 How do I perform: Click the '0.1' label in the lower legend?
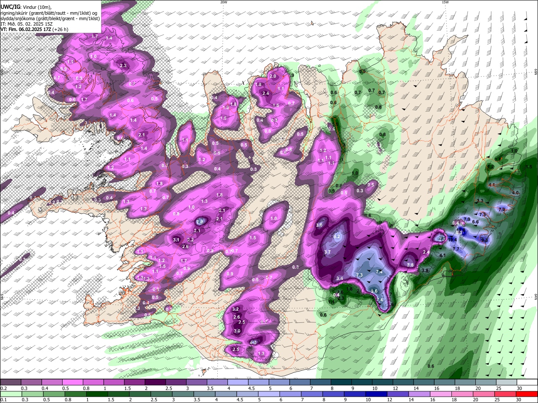pyautogui.click(x=4, y=400)
